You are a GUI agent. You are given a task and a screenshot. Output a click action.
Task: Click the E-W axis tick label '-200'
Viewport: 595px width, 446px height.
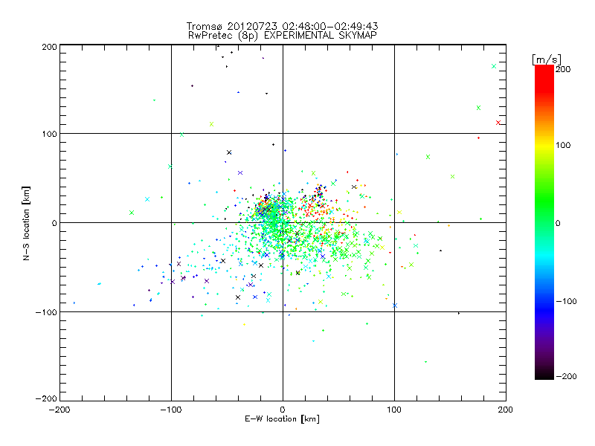click(59, 410)
